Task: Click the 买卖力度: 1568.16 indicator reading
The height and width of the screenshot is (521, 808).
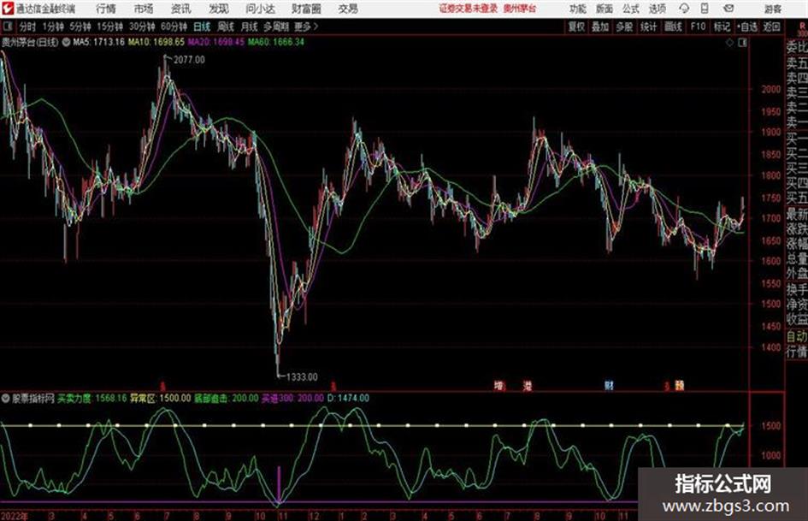Action: tap(91, 398)
